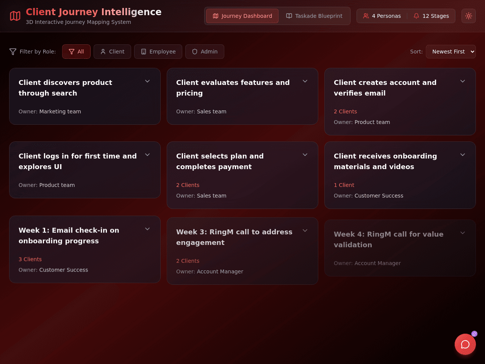The width and height of the screenshot is (485, 364).
Task: Expand 'Week 3: RingM call' card
Action: click(305, 231)
